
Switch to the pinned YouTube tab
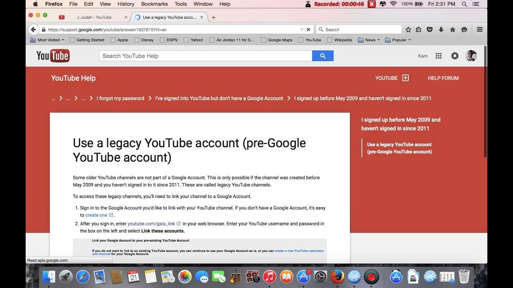coord(62,18)
